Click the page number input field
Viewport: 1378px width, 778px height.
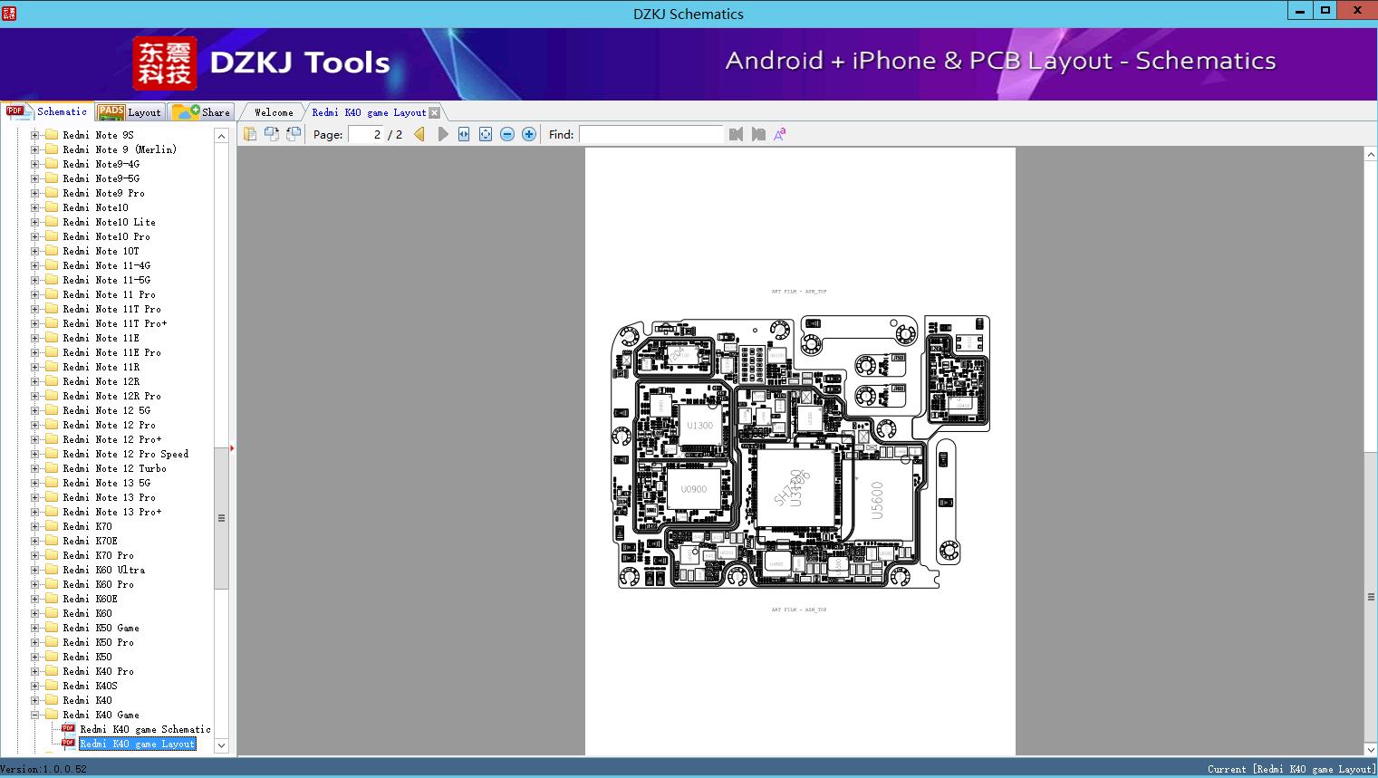(x=365, y=134)
